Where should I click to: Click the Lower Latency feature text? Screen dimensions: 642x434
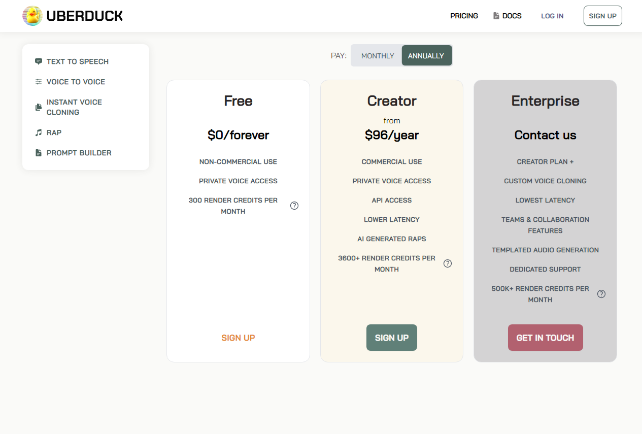392,220
